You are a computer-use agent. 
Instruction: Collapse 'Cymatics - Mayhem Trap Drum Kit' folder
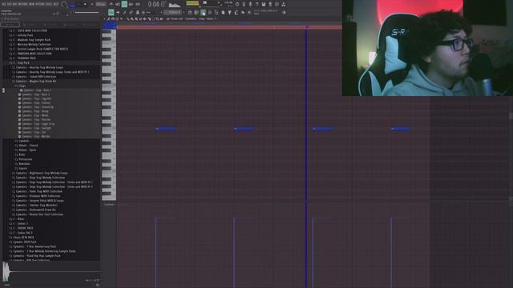(36, 82)
